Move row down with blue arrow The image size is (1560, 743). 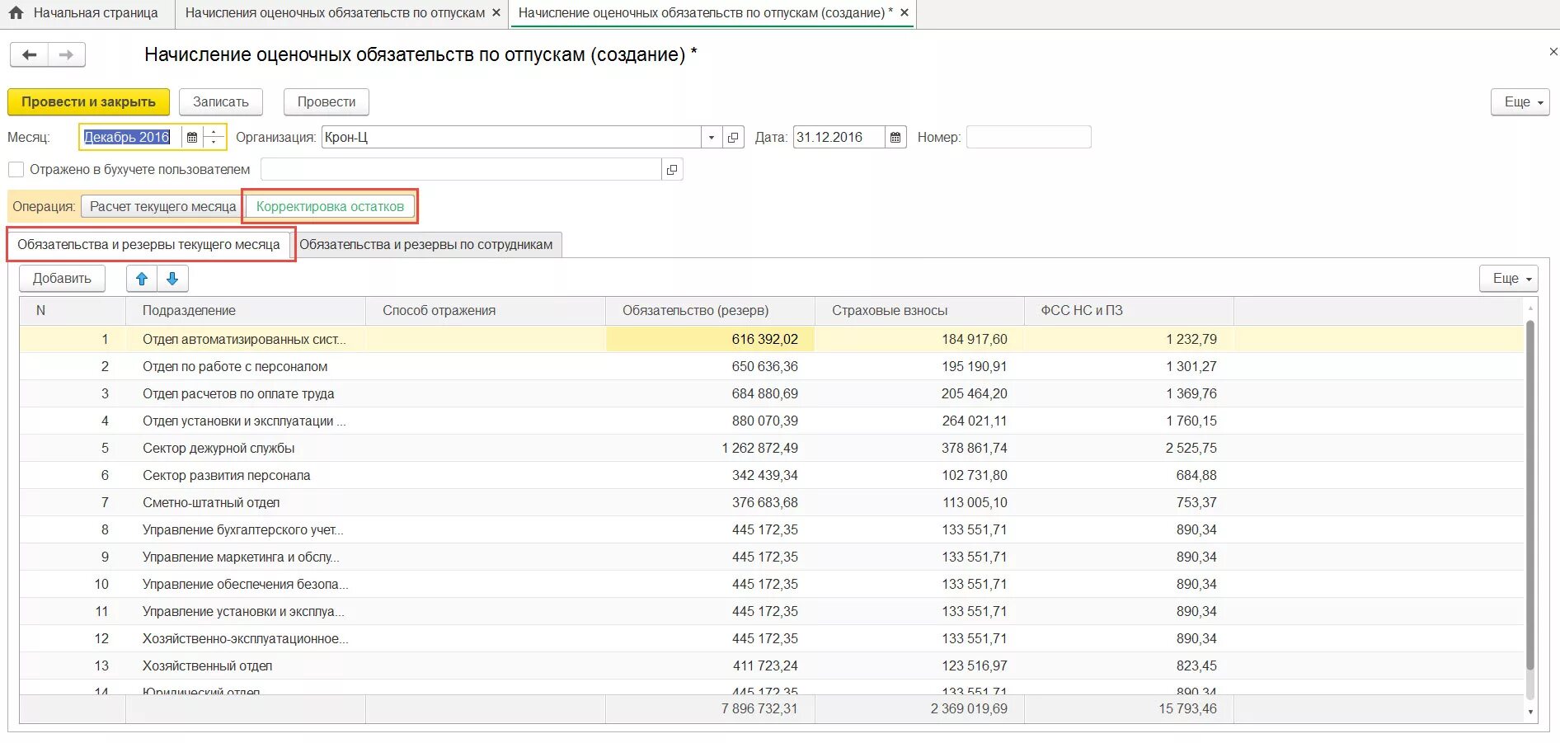(x=172, y=279)
